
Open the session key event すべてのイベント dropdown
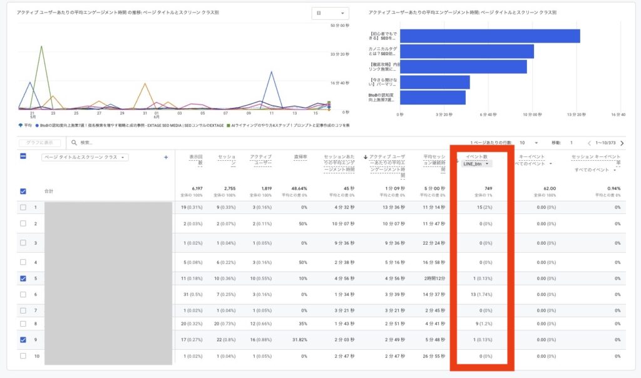coord(595,170)
